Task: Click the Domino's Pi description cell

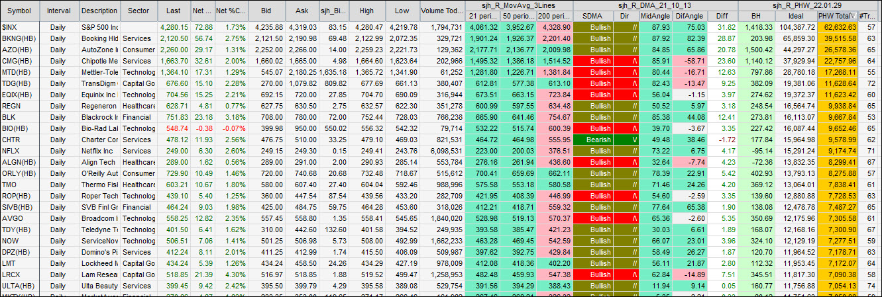Action: pos(99,252)
